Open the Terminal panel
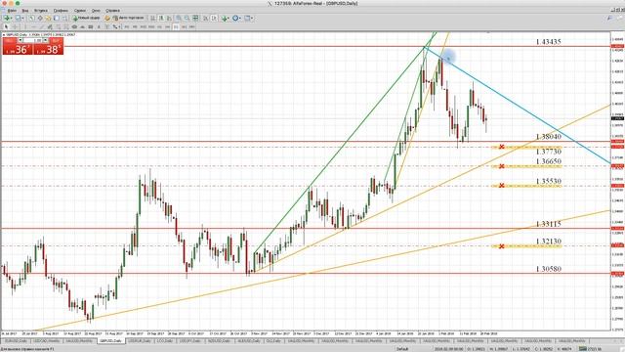This screenshot has width=625, height=352. [57, 18]
